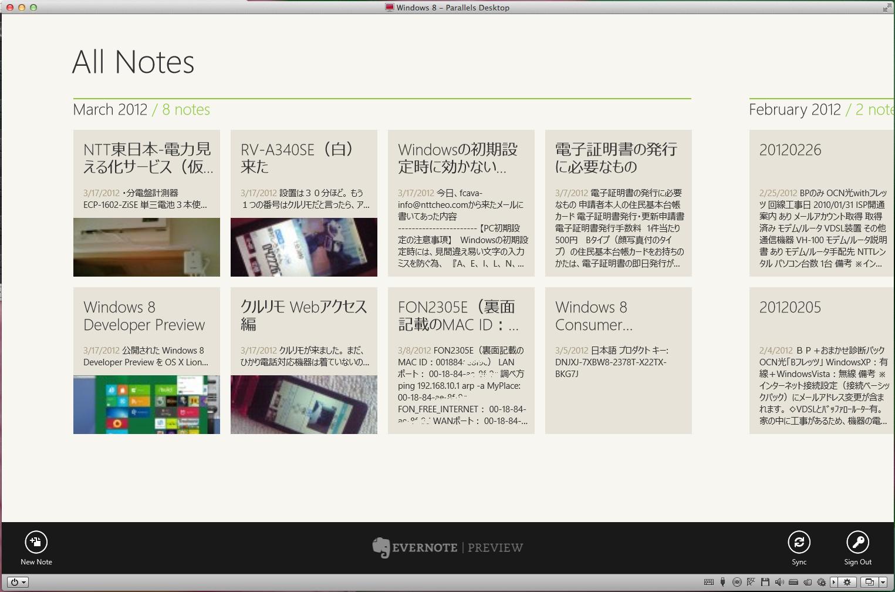The image size is (895, 592).
Task: Click the hard disk icon in status bar
Action: (793, 582)
